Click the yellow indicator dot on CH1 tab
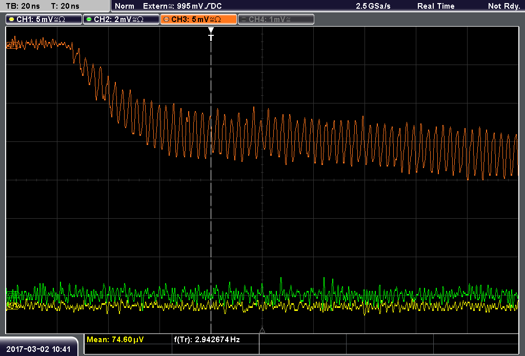Viewport: 525px width, 356px height. pos(12,19)
